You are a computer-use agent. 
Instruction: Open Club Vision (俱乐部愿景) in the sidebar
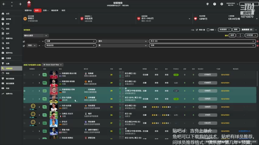(x=11, y=83)
